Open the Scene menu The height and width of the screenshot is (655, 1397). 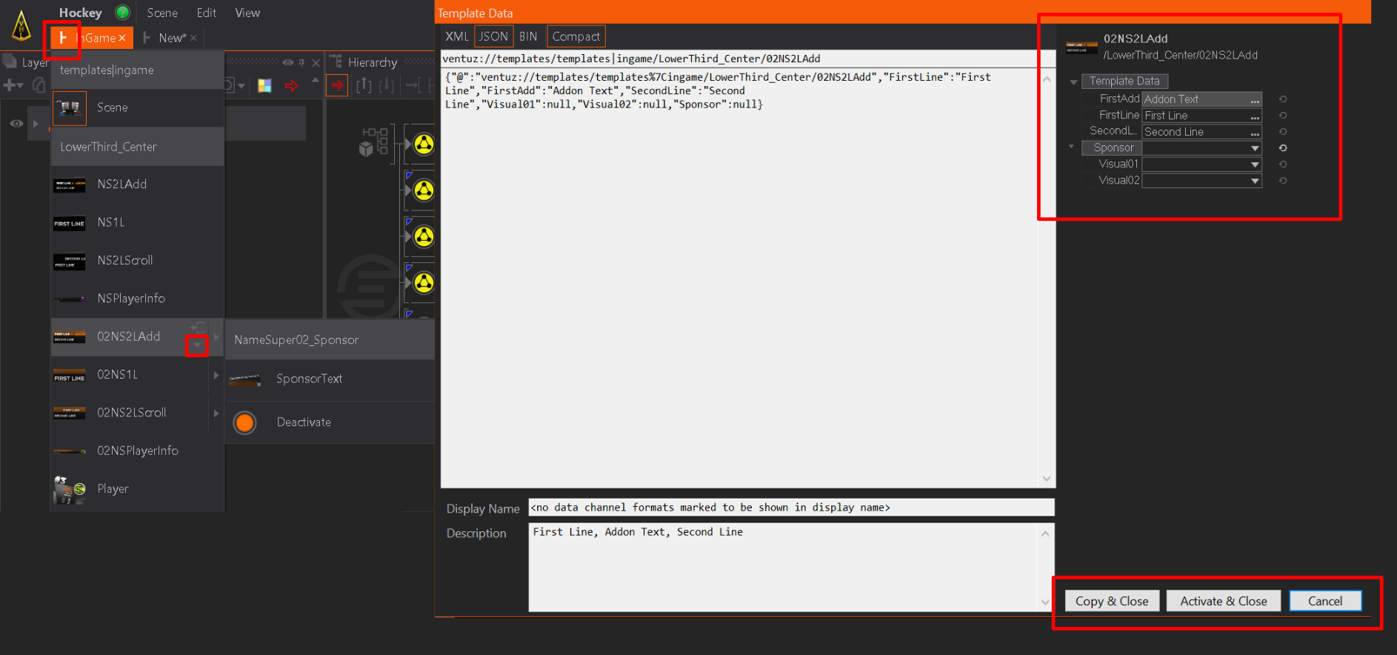click(162, 13)
